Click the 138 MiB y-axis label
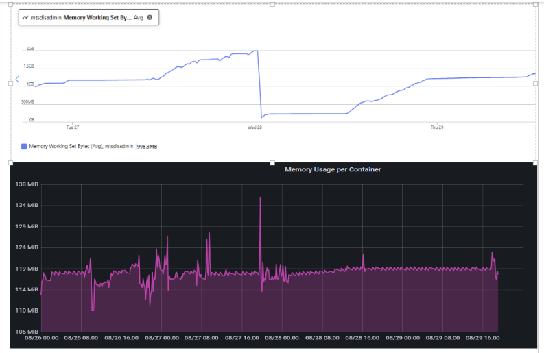Screen dimensions: 544x353 pyautogui.click(x=27, y=184)
